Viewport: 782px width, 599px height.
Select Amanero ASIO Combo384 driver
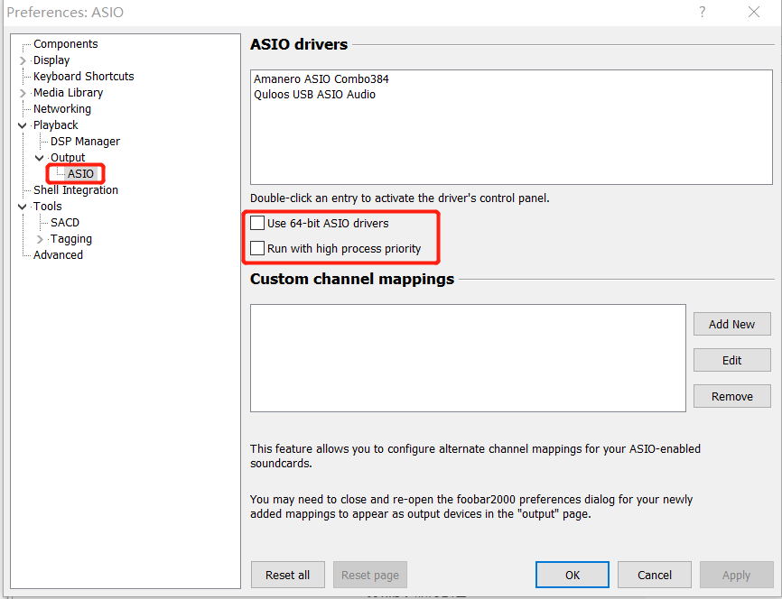click(x=321, y=79)
